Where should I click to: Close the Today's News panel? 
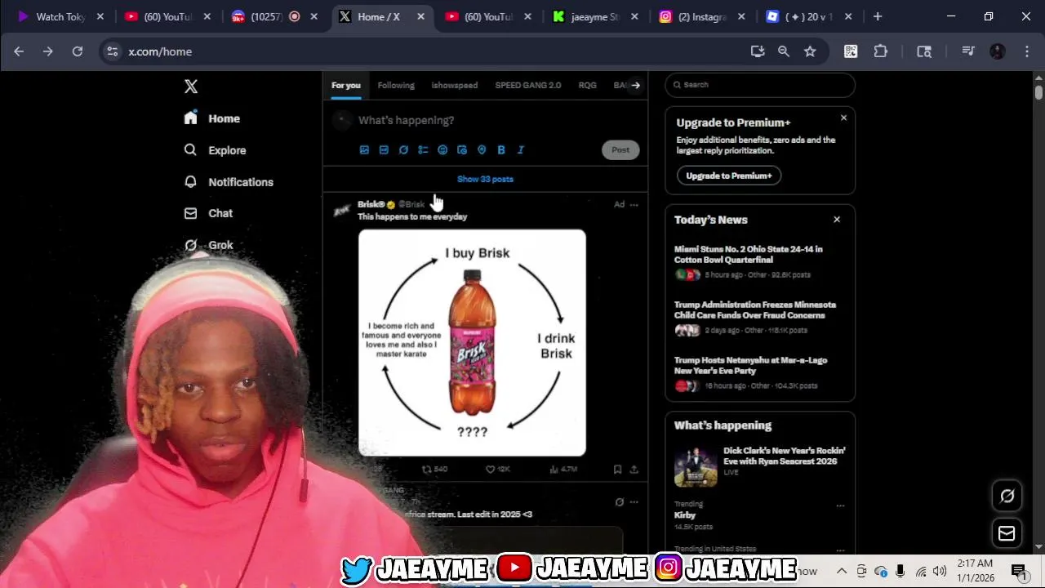(x=837, y=220)
